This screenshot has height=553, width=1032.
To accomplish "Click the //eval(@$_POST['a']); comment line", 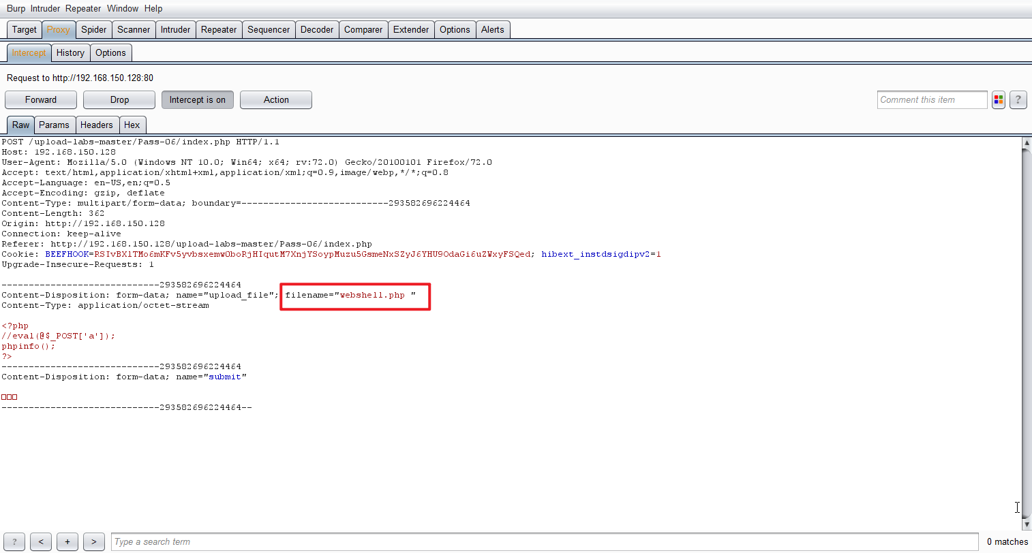I will coord(59,336).
